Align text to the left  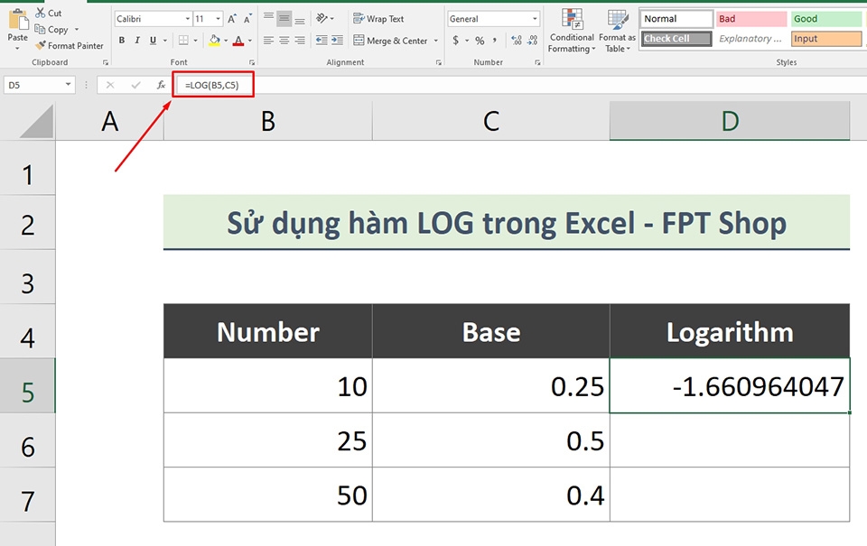tap(269, 41)
